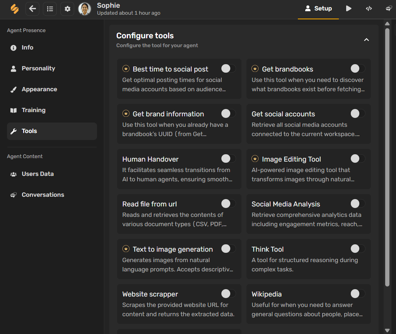Click the Training book icon

(x=14, y=111)
